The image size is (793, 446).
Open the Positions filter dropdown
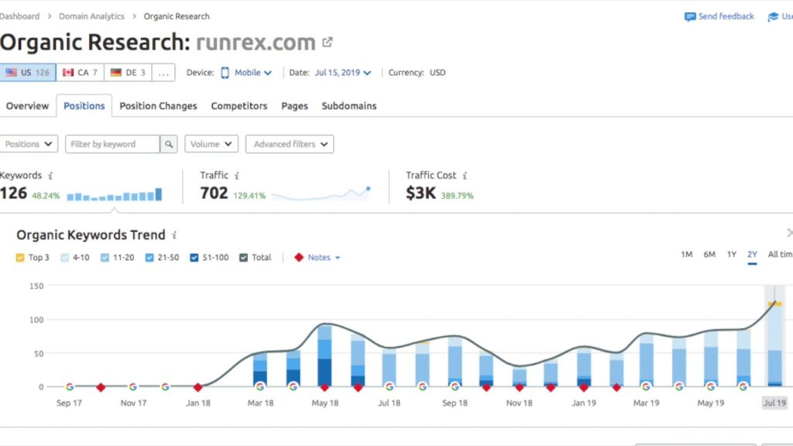[x=29, y=144]
